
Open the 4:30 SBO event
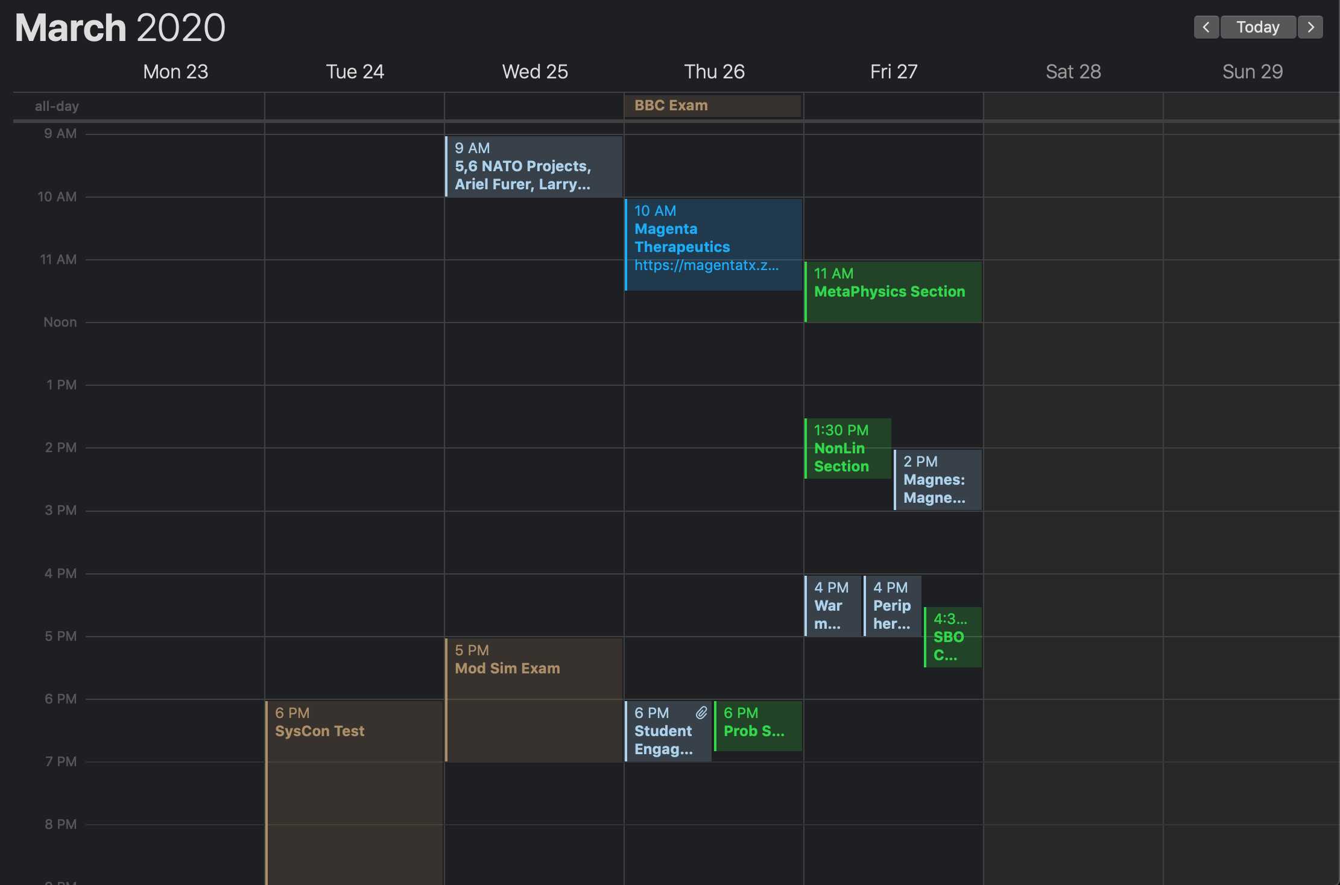tap(952, 637)
